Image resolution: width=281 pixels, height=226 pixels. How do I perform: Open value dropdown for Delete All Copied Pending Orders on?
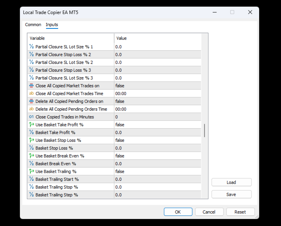point(158,101)
